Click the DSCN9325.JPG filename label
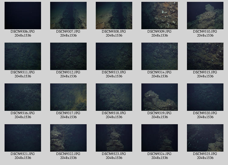 pos(205,154)
